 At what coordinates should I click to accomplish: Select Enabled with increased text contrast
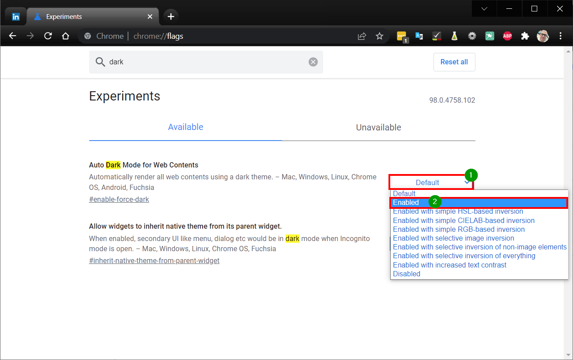(479, 265)
